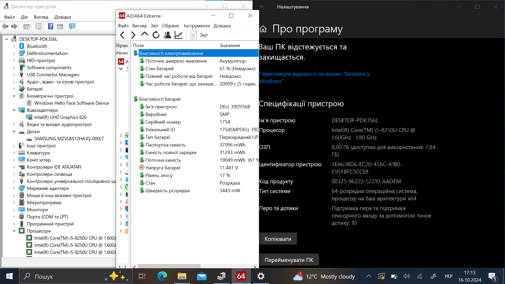Collapse DESKTOP-PDK3S6L root node
Viewport: 505px width, 284px height.
(x=7, y=39)
